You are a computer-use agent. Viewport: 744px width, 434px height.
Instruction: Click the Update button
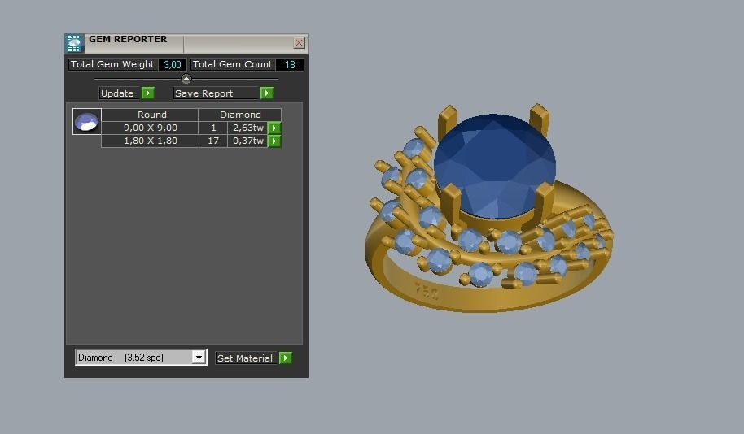120,93
